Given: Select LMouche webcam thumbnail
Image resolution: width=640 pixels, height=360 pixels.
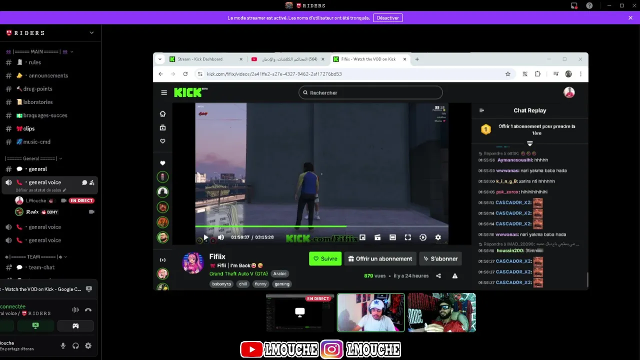Looking at the screenshot, I should coord(370,312).
